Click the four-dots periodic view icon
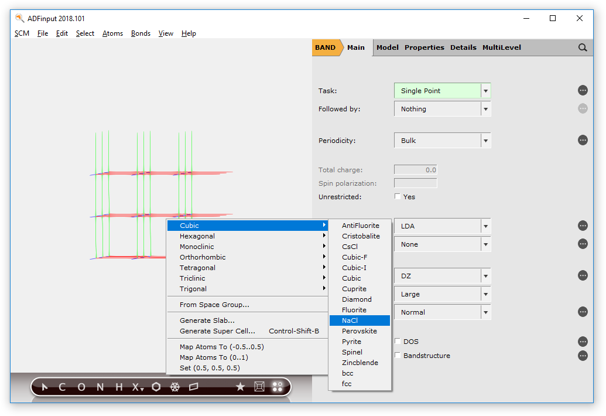The height and width of the screenshot is (416, 606). tap(278, 387)
